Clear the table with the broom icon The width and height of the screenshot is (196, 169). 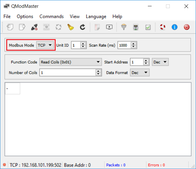pyautogui.click(x=71, y=27)
